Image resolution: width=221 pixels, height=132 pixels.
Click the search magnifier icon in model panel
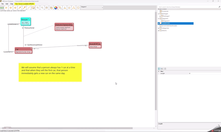[220, 7]
